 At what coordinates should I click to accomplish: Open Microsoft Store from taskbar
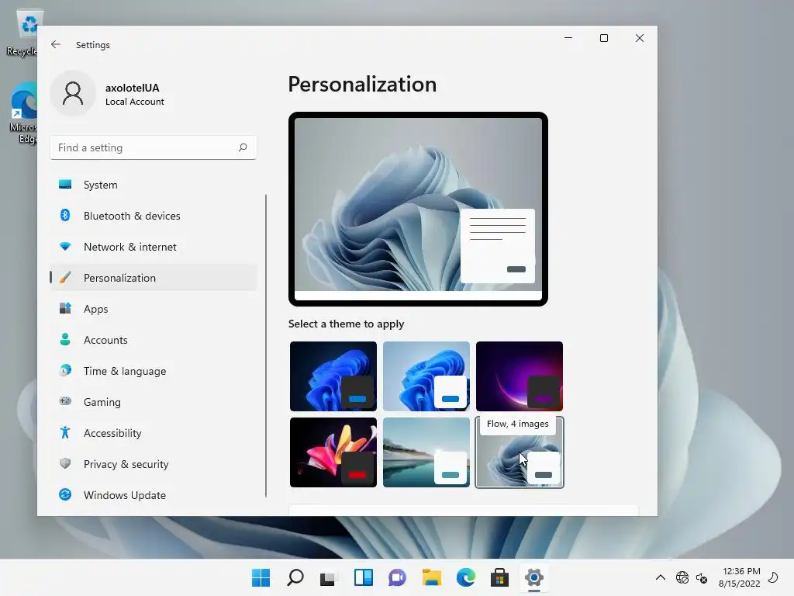click(500, 577)
